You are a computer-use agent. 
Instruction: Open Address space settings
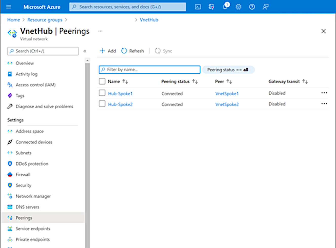click(29, 131)
